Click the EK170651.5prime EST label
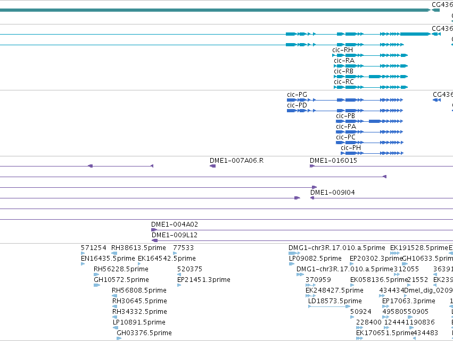453x341 pixels. (385, 333)
